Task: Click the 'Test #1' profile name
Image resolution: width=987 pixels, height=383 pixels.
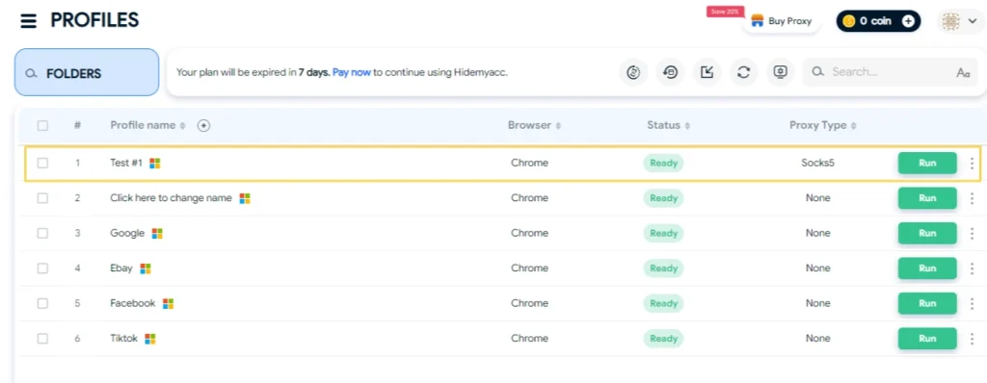Action: tap(126, 163)
